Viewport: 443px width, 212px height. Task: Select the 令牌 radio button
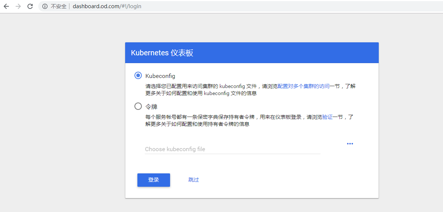[x=138, y=106]
